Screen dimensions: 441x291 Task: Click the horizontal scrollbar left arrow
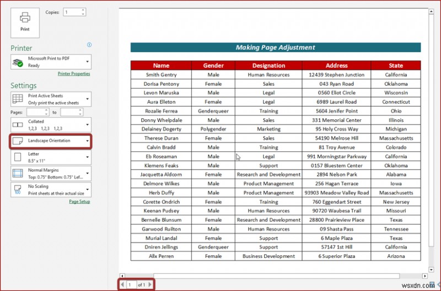click(x=122, y=276)
